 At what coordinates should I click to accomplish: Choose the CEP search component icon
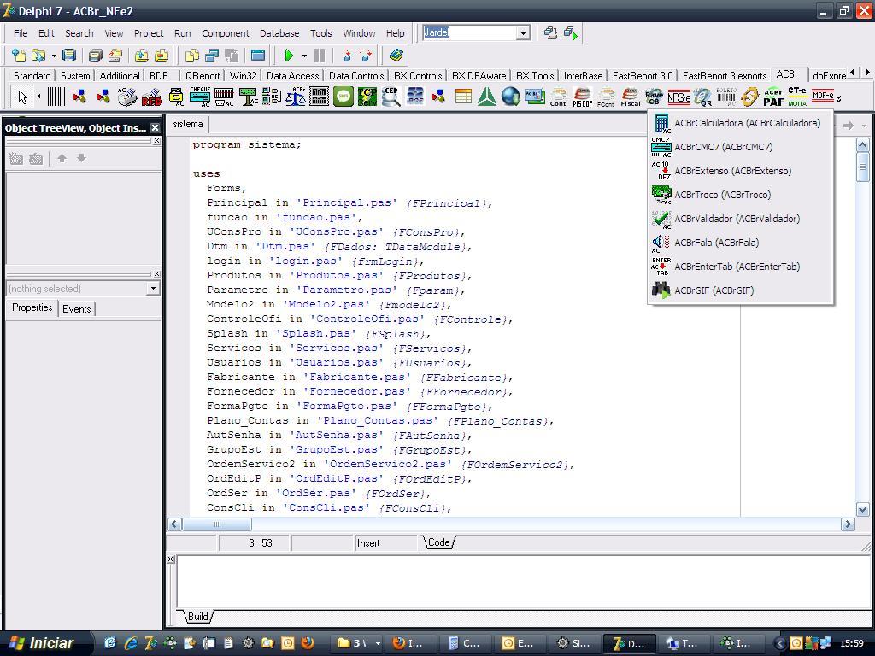point(391,97)
